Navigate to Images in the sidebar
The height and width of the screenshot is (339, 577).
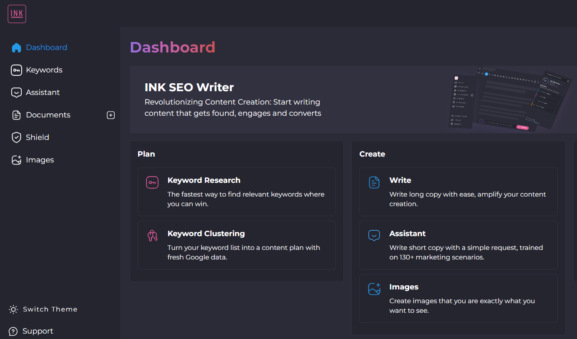pyautogui.click(x=40, y=160)
